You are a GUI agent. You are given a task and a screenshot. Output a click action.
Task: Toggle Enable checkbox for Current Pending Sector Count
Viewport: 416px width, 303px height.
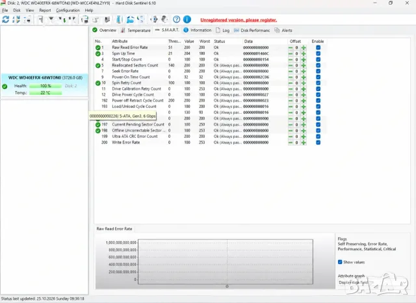[x=318, y=124]
